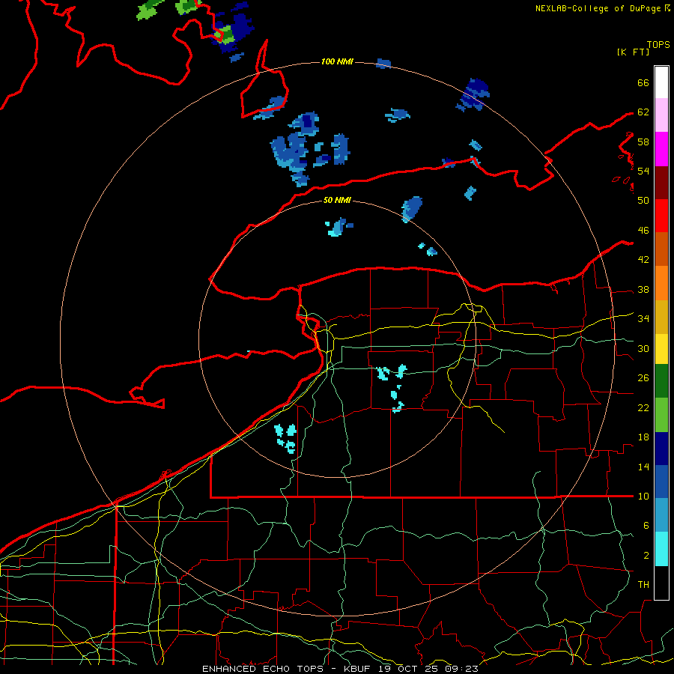Select the cyan legend color swatch

(661, 549)
